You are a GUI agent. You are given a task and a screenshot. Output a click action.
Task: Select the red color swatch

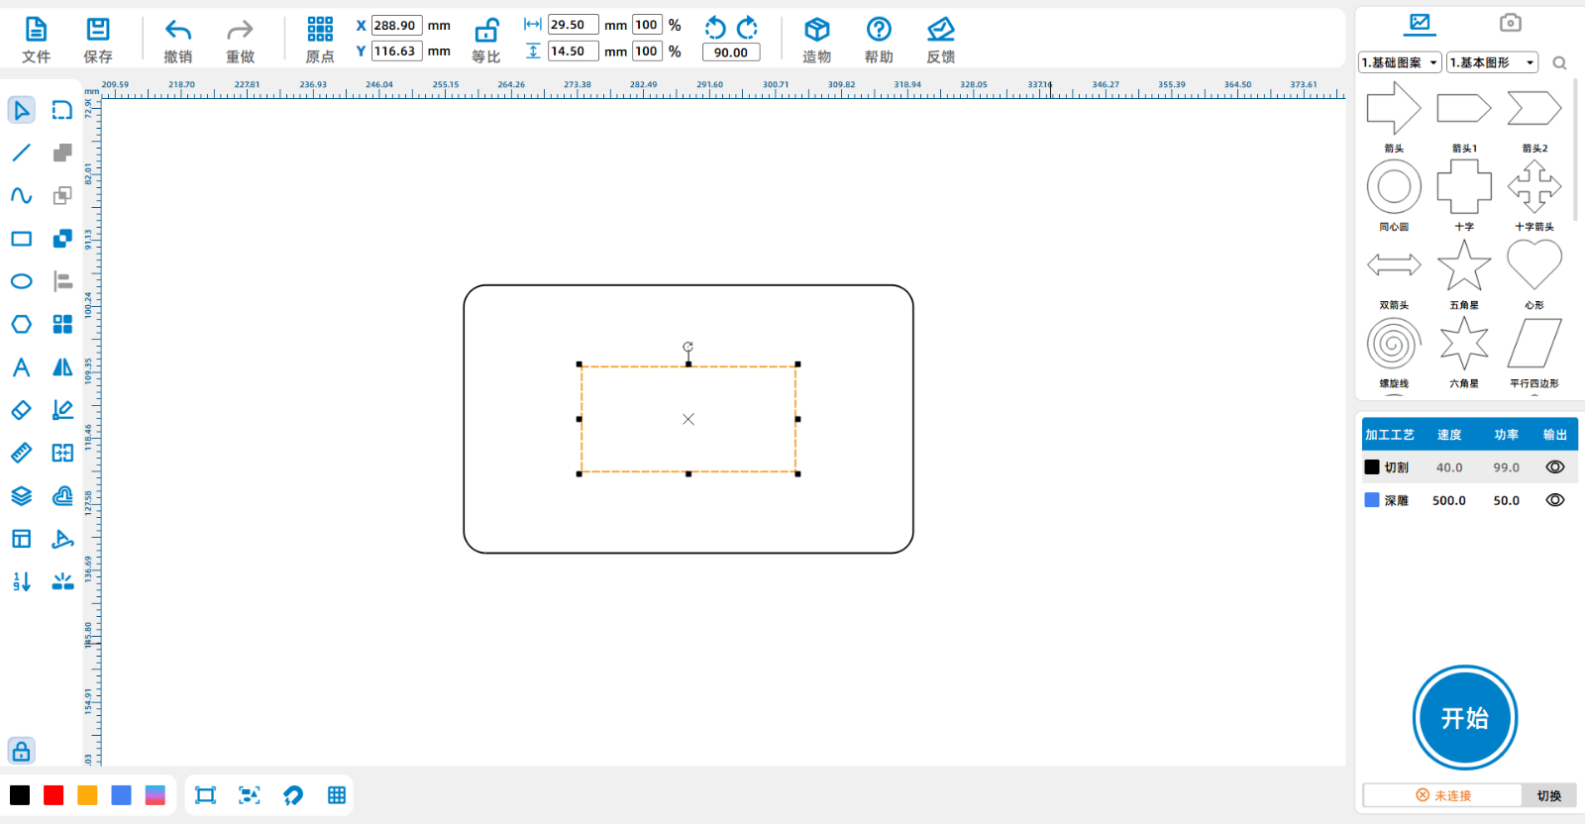click(x=53, y=795)
